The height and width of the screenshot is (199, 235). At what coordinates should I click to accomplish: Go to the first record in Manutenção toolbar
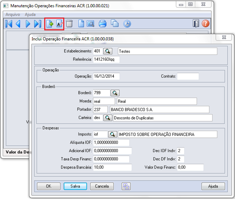9,24
